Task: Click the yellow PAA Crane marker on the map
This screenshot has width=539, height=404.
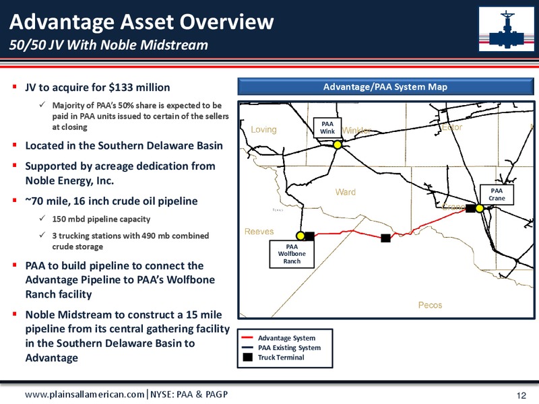Action: 480,208
